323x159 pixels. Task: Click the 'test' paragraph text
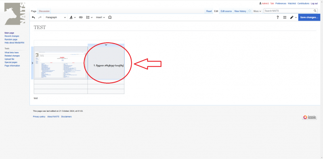tap(36, 98)
